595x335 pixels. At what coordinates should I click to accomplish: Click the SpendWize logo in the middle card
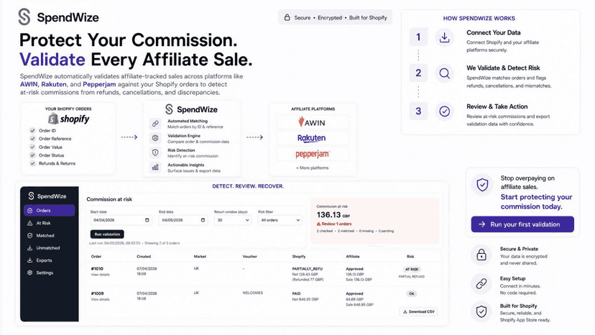tap(191, 109)
